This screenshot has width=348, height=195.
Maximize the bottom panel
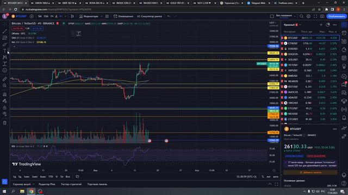(x=276, y=184)
